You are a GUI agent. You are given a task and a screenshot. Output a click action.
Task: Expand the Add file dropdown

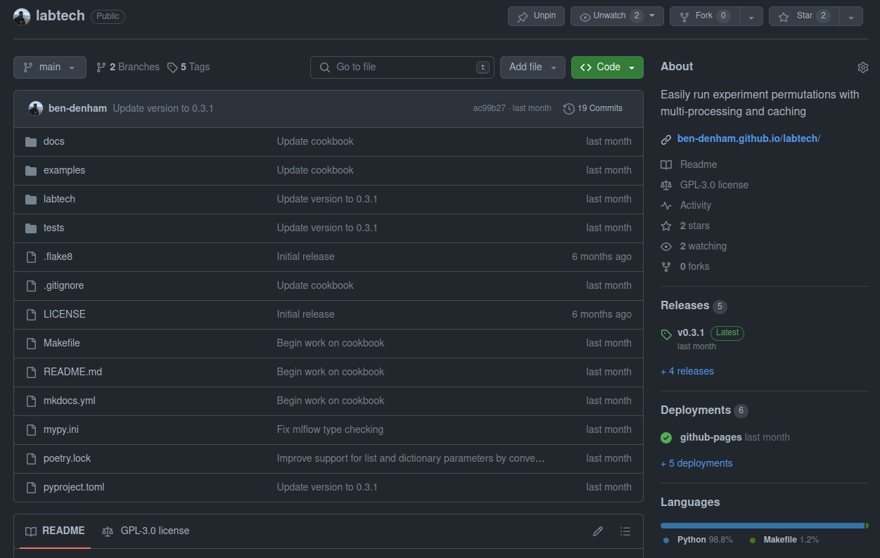533,67
